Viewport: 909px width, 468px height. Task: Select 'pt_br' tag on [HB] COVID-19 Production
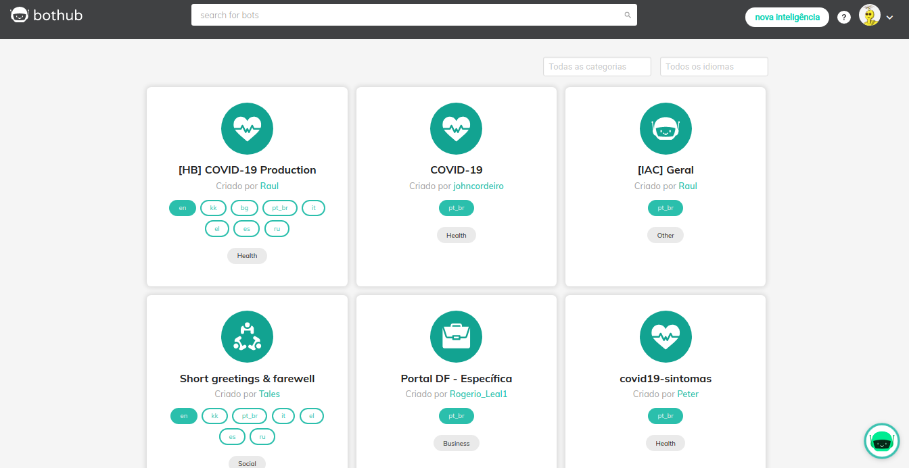click(280, 208)
